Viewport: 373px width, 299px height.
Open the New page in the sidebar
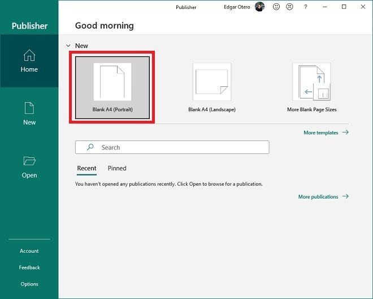tap(29, 113)
